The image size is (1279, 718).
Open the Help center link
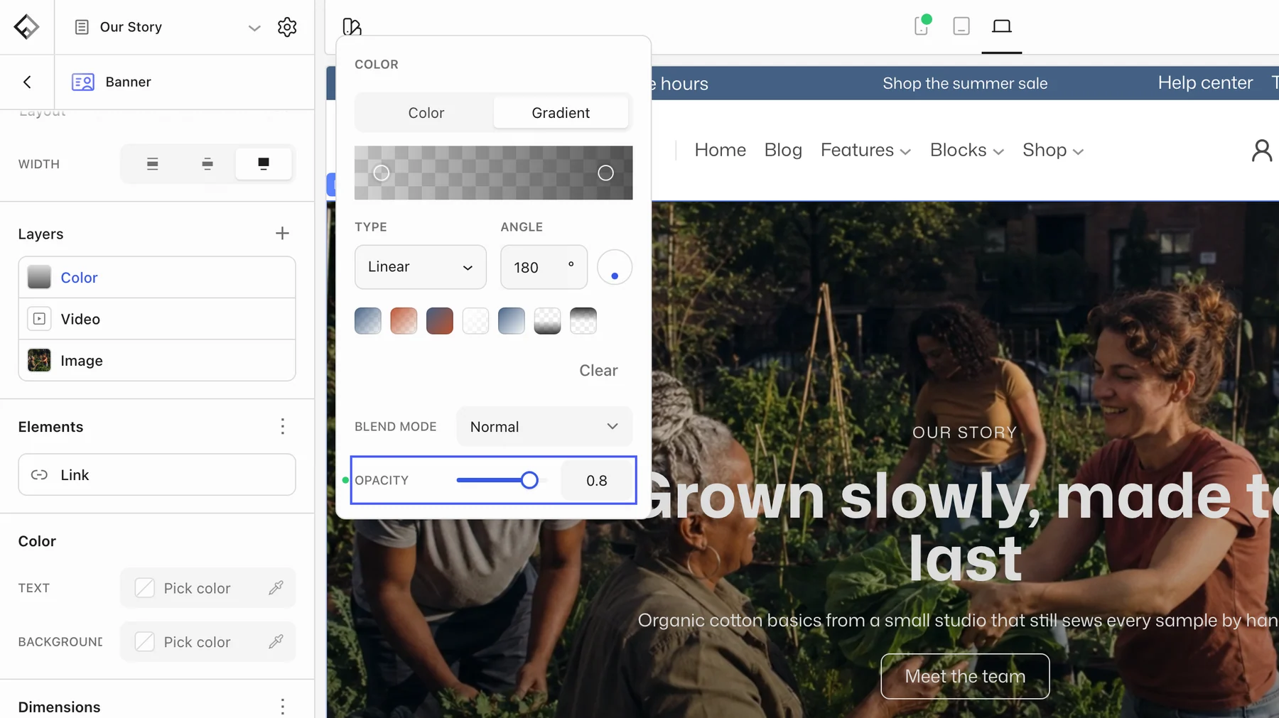tap(1205, 83)
